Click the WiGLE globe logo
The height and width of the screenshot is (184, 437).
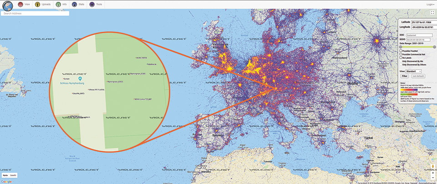point(8,6)
